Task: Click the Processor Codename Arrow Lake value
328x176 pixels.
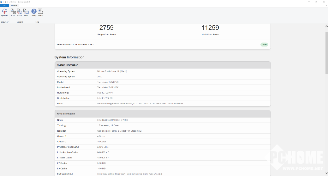Action: (x=103, y=147)
